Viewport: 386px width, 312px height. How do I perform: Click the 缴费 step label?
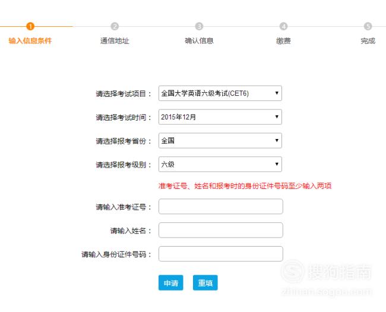click(x=284, y=40)
